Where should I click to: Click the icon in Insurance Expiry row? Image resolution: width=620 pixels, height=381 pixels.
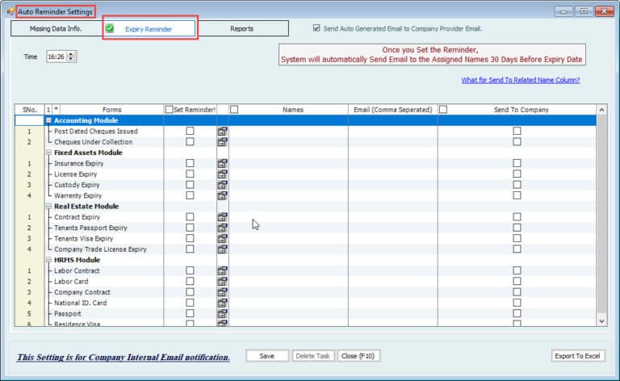tap(222, 163)
